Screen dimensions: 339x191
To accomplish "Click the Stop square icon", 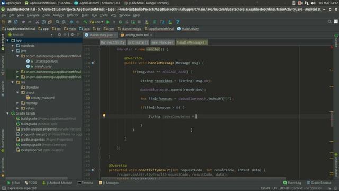I will pyautogui.click(x=139, y=22).
